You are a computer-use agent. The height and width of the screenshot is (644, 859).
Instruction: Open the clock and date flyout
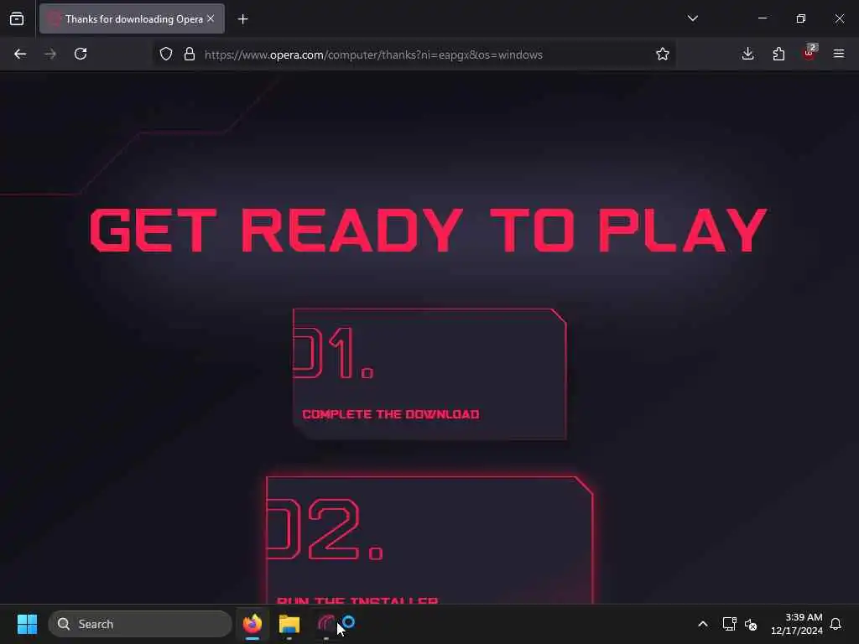click(797, 624)
